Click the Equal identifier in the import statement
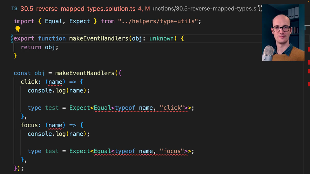The width and height of the screenshot is (310, 174). pos(55,21)
